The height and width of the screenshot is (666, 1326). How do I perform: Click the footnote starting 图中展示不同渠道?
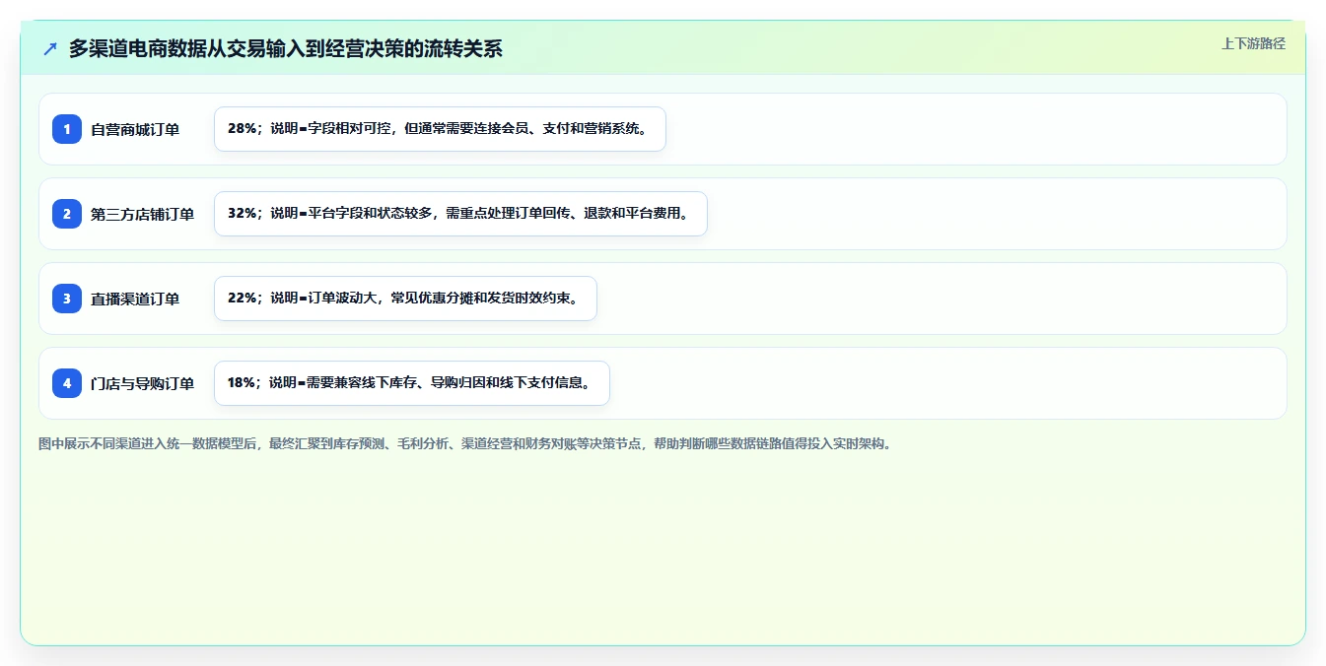point(464,444)
